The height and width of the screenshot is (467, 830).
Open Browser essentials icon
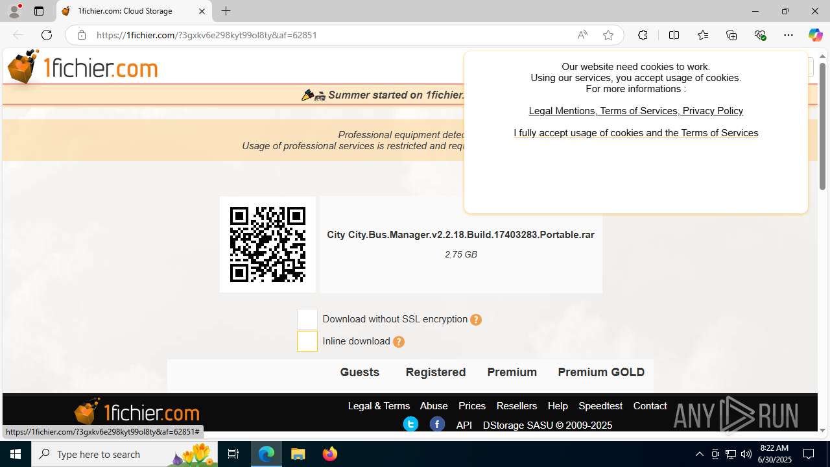click(x=760, y=35)
